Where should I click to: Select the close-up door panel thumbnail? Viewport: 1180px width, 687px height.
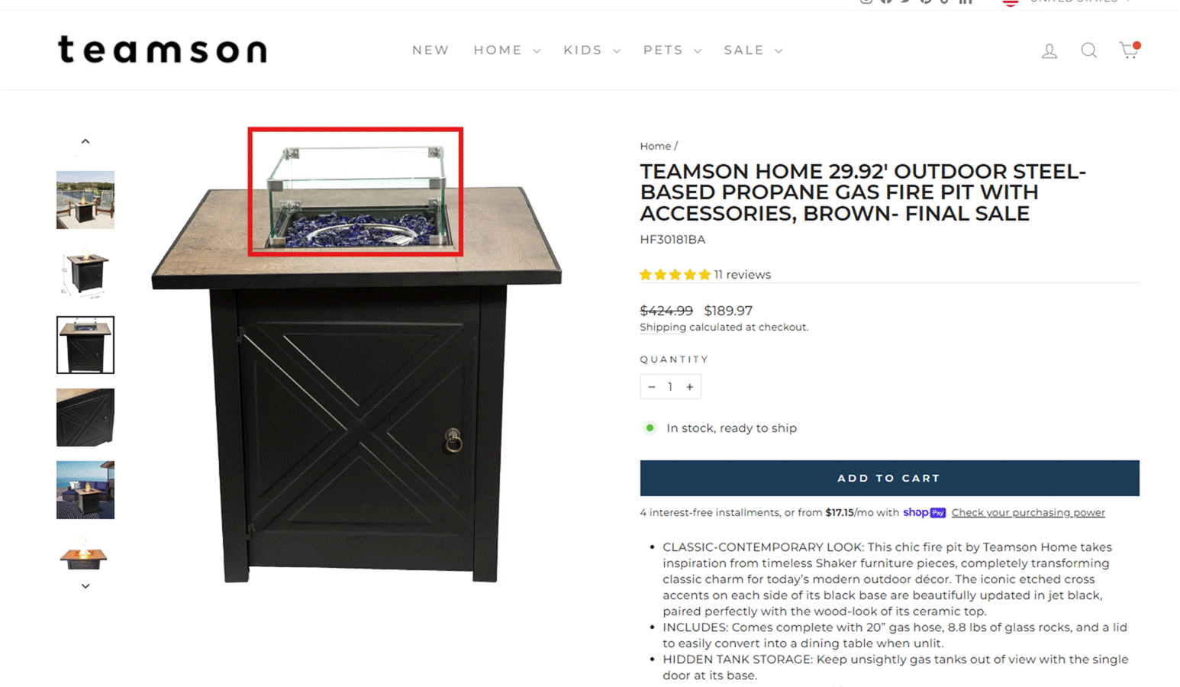(85, 418)
